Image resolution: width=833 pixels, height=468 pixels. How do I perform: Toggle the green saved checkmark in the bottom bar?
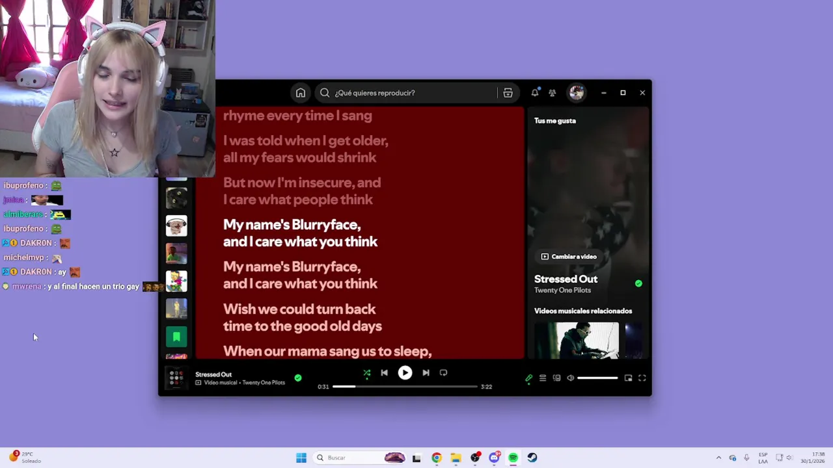[298, 378]
